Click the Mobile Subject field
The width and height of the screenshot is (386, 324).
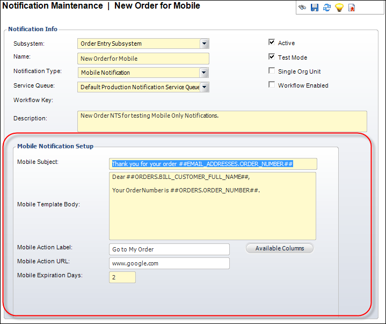click(213, 164)
